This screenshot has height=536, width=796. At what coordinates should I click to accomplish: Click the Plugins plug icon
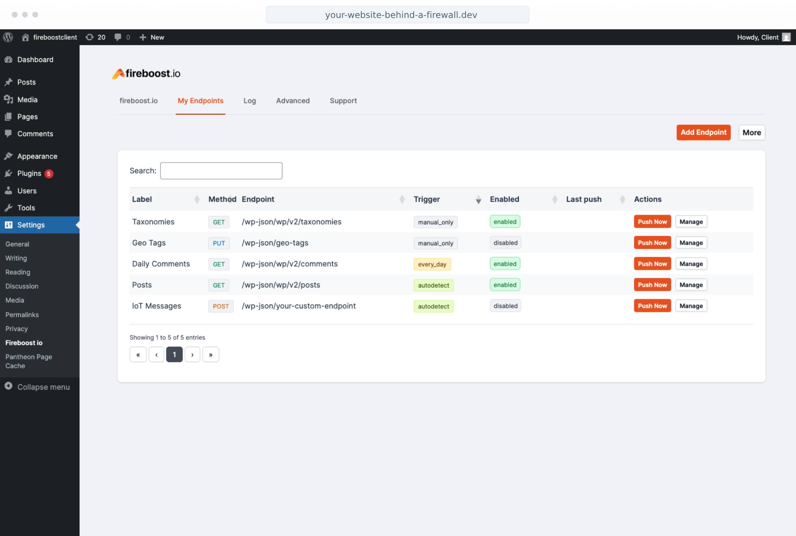[x=8, y=173]
